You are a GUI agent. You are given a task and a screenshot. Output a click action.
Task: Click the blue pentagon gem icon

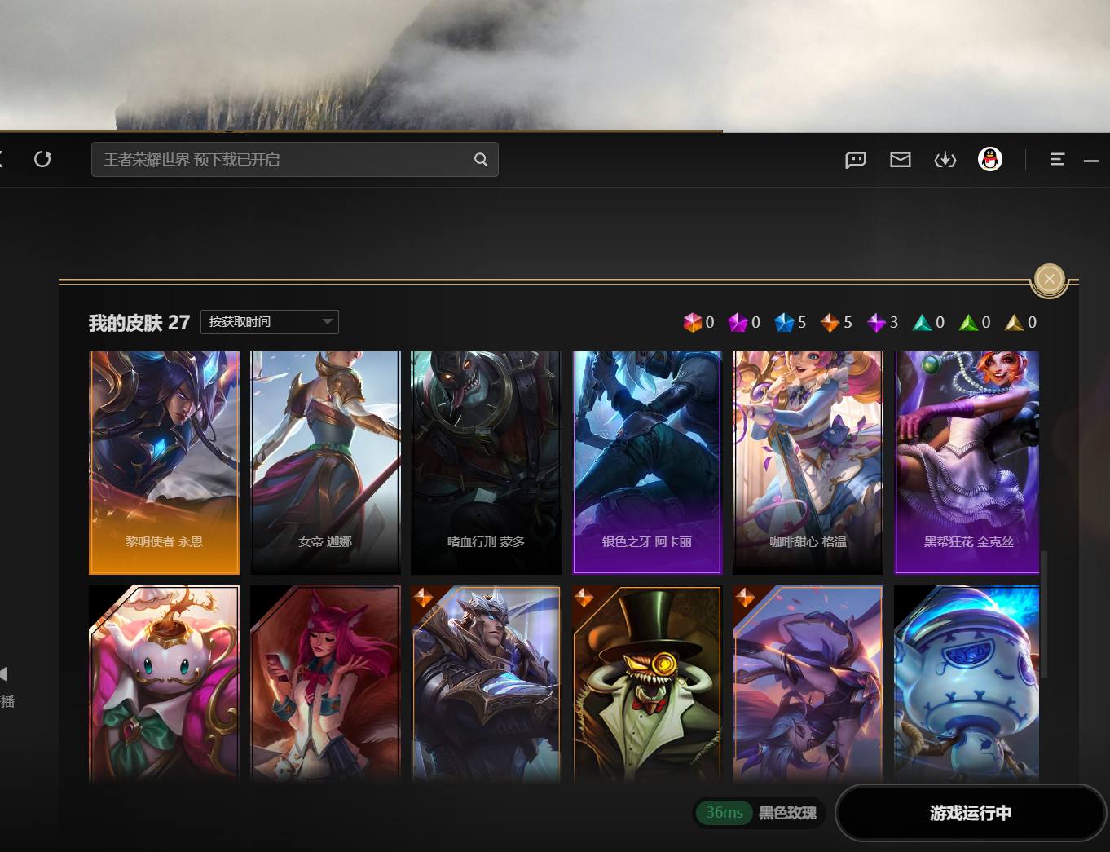[784, 323]
